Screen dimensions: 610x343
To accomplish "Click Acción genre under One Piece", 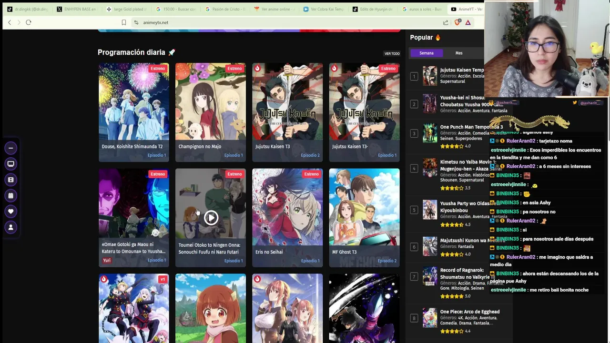I will 471,318.
